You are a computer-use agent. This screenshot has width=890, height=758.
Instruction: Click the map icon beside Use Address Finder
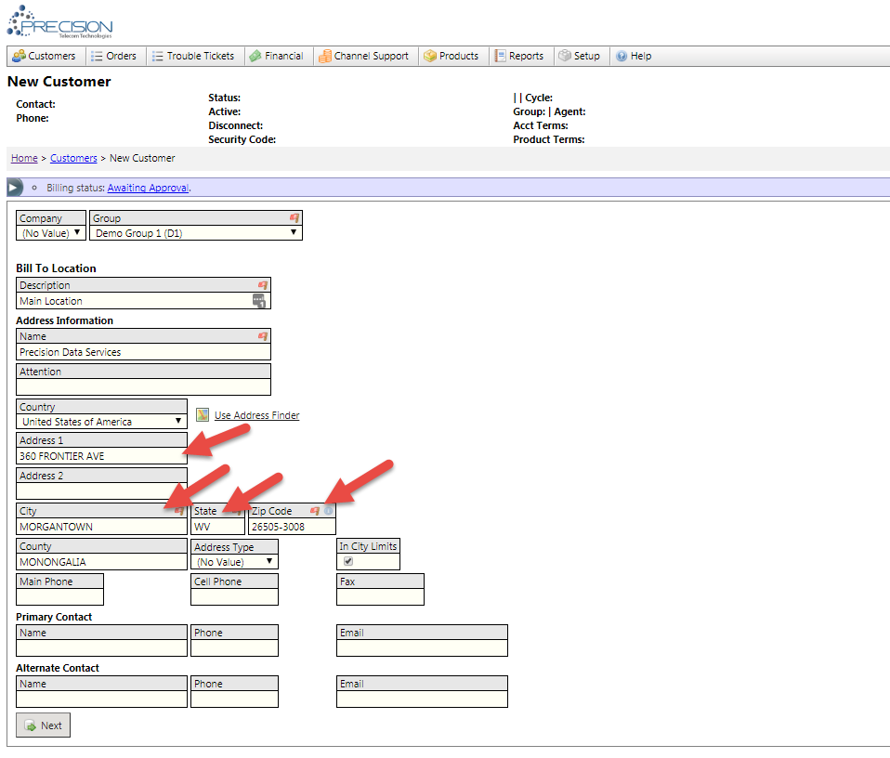[x=202, y=414]
